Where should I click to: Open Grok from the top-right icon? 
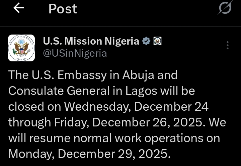224,8
